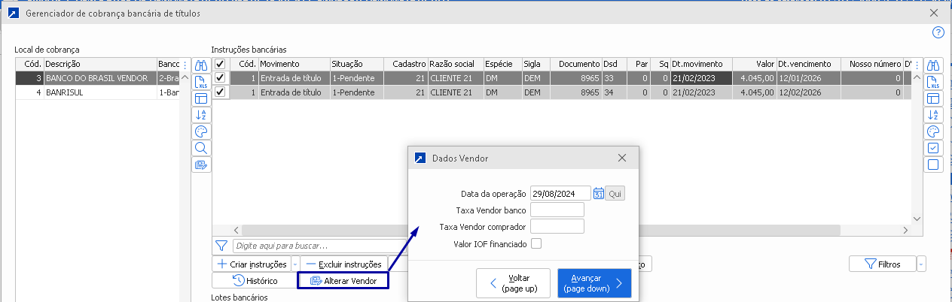Open the color palette icon on left toolbar
The height and width of the screenshot is (302, 952).
point(201,131)
